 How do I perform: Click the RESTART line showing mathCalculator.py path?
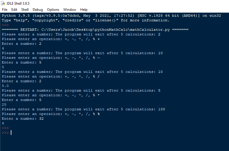pyautogui.click(x=95, y=30)
